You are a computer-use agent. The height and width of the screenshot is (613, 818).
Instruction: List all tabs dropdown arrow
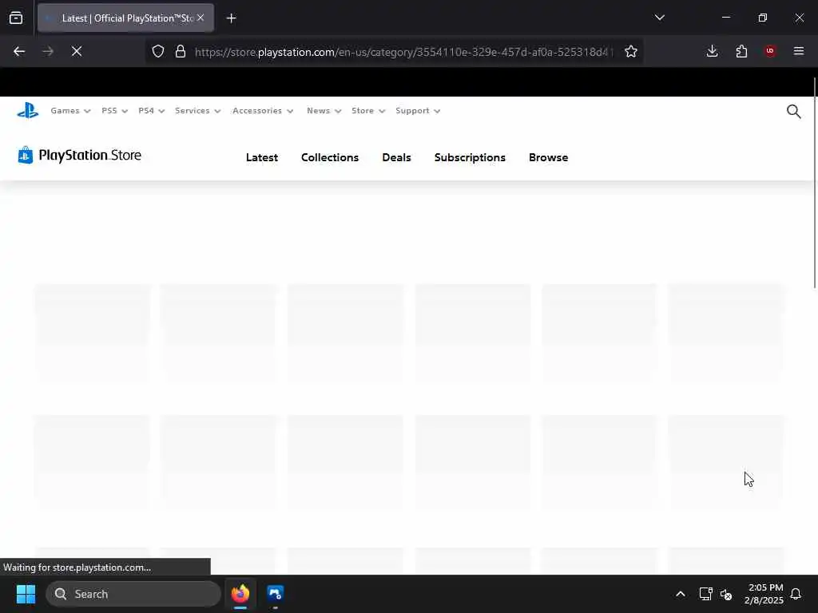[x=659, y=18]
